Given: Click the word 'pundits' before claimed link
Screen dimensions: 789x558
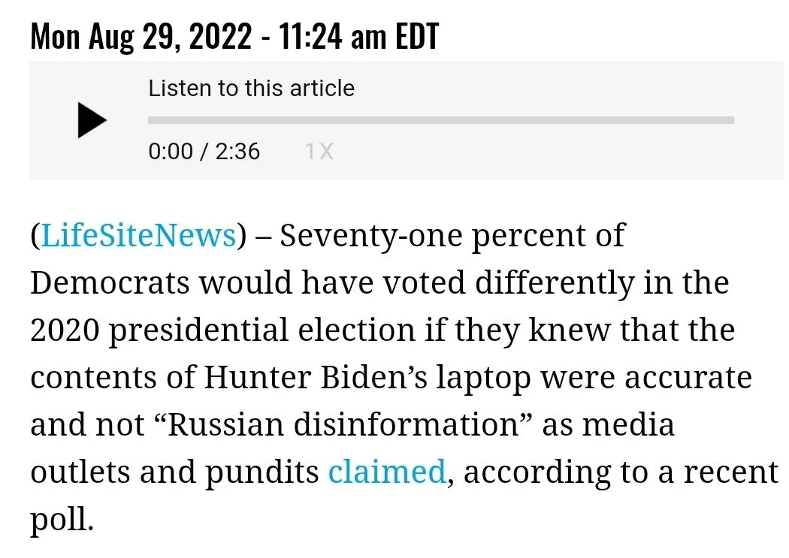Looking at the screenshot, I should click(x=262, y=473).
